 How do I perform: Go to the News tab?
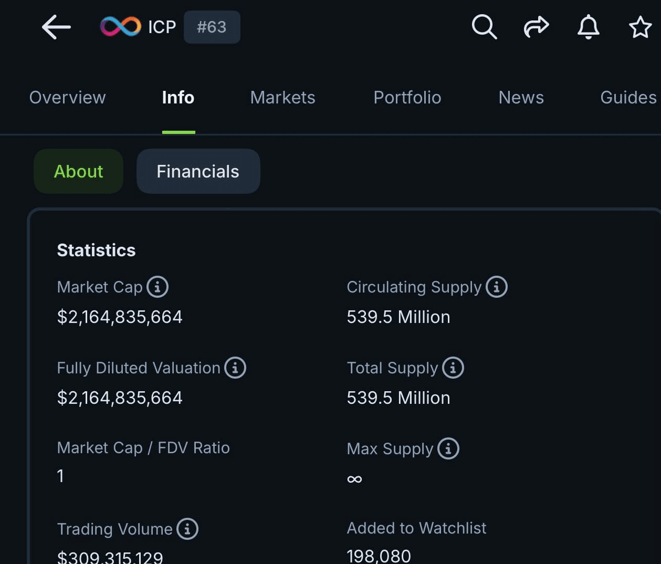(521, 98)
